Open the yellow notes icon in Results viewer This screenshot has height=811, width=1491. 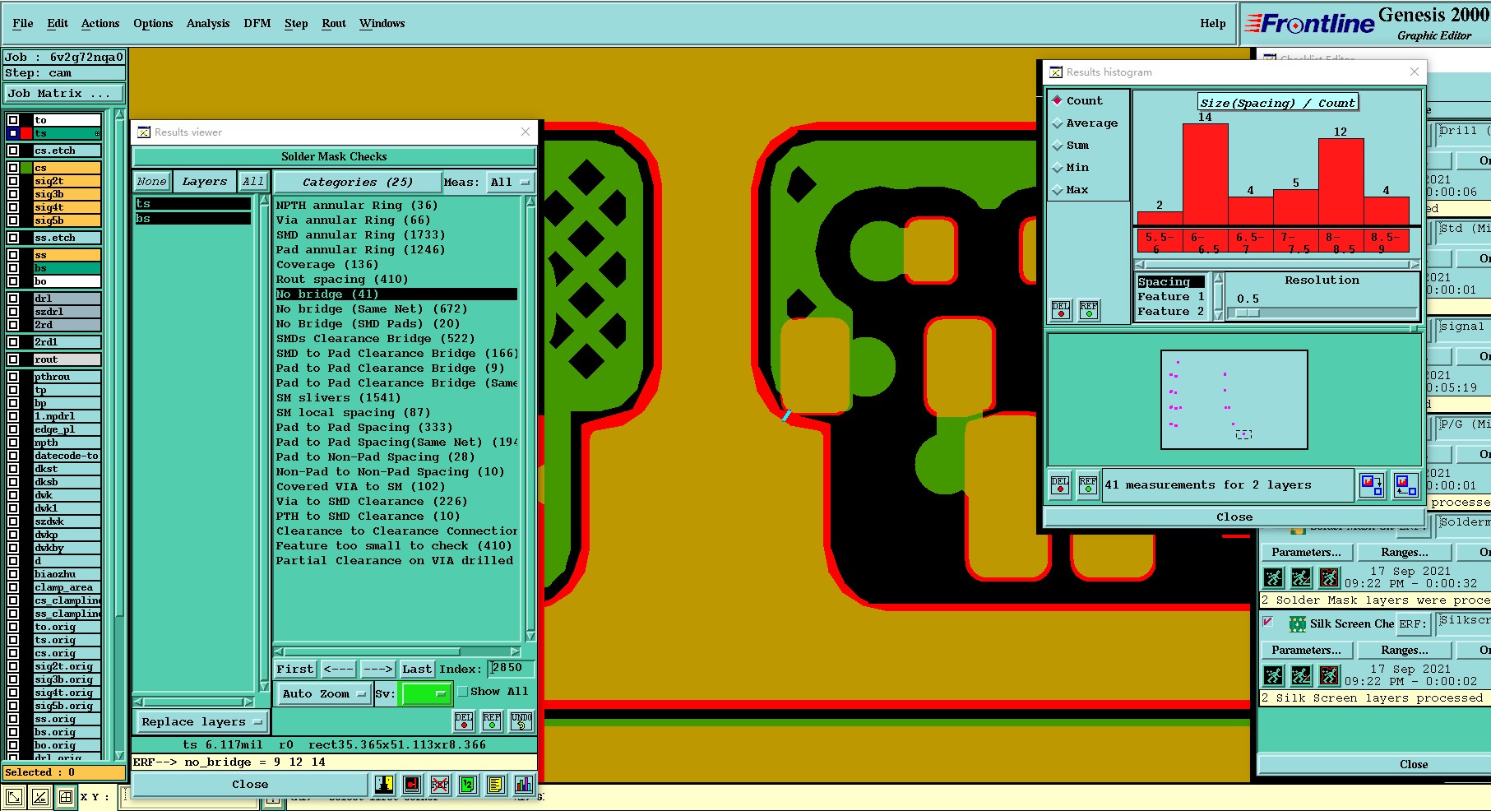[495, 785]
